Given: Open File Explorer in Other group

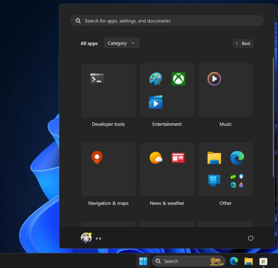Looking at the screenshot, I should 214,158.
